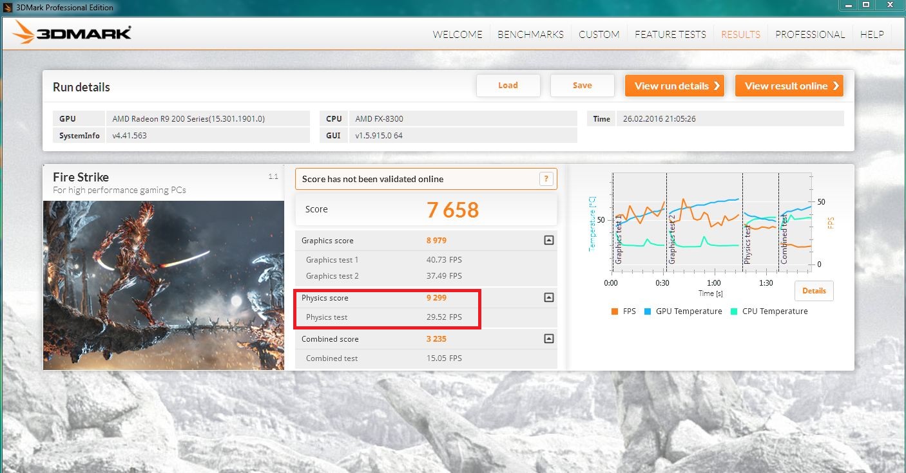The image size is (906, 473).
Task: Click the 'For high performance gaming PCs' subtitle
Action: (x=119, y=190)
